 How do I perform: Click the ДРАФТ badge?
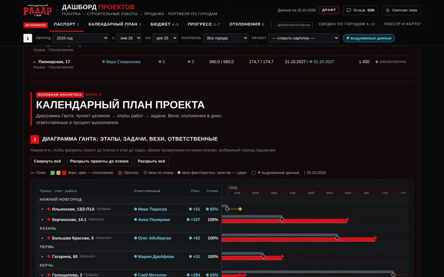(329, 10)
